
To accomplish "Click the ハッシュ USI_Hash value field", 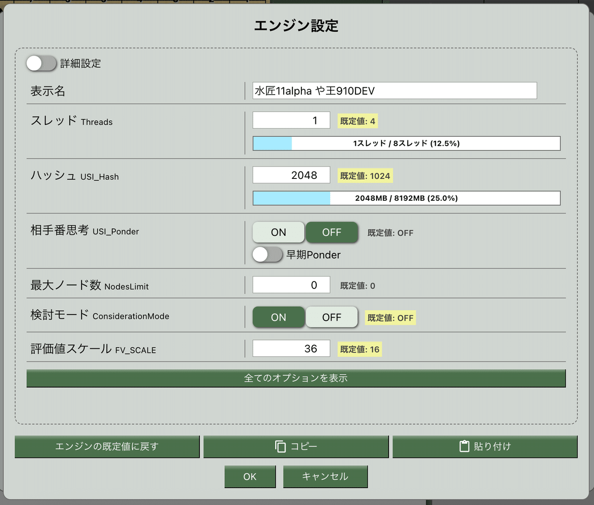I will [x=291, y=174].
